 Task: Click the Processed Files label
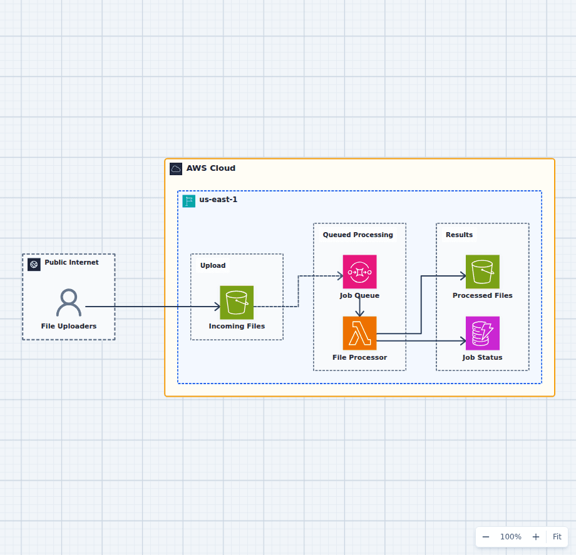click(x=483, y=295)
